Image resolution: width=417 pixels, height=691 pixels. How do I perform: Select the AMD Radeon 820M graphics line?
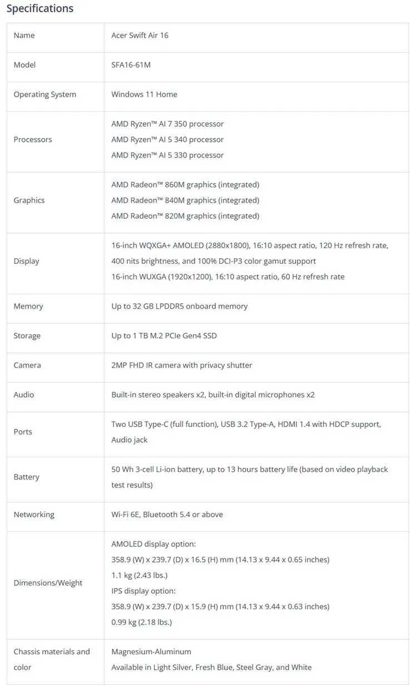pos(185,215)
